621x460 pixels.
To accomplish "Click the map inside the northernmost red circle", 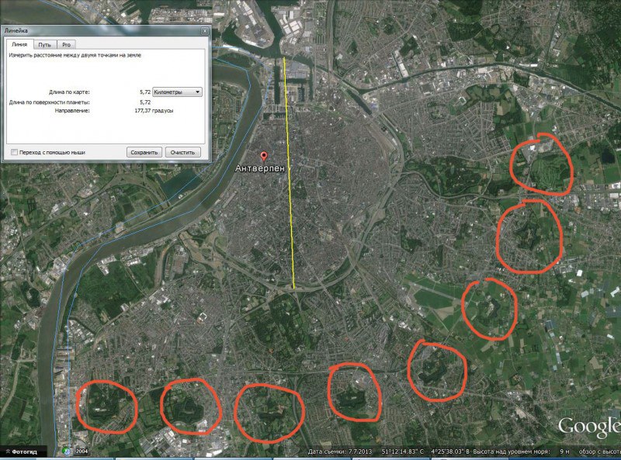I will click(542, 164).
